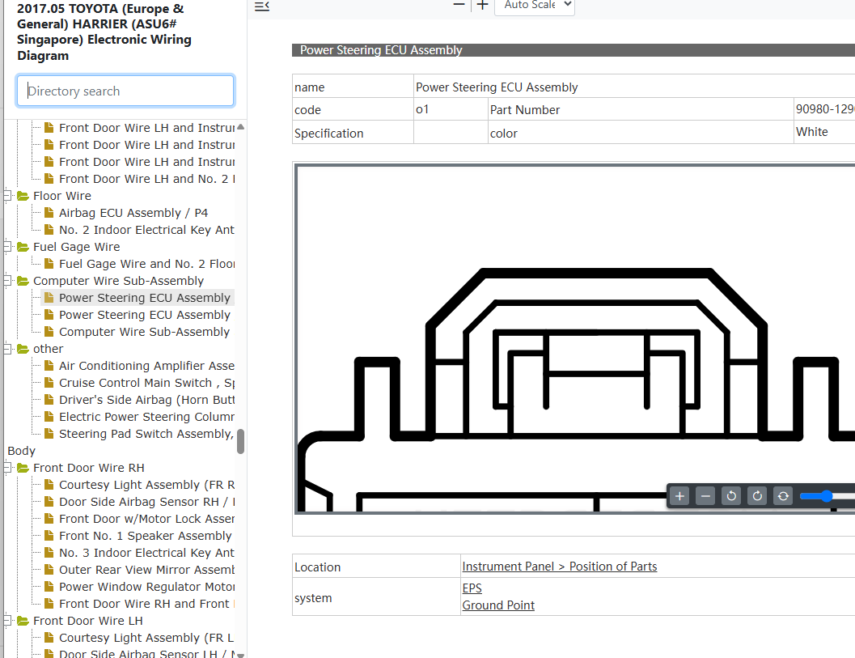The image size is (855, 658).
Task: Select Front Door w/Motor Lock Assembly item
Action: (146, 519)
